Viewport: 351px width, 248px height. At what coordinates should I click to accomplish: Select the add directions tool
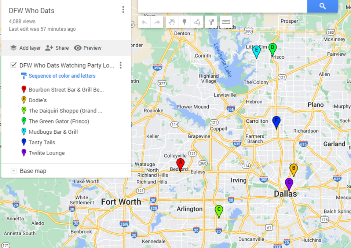211,22
